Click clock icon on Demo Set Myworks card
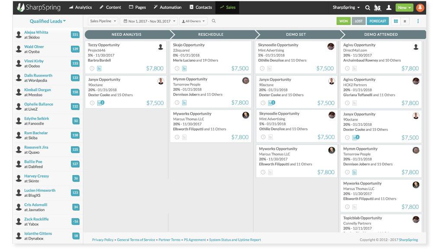 click(263, 172)
